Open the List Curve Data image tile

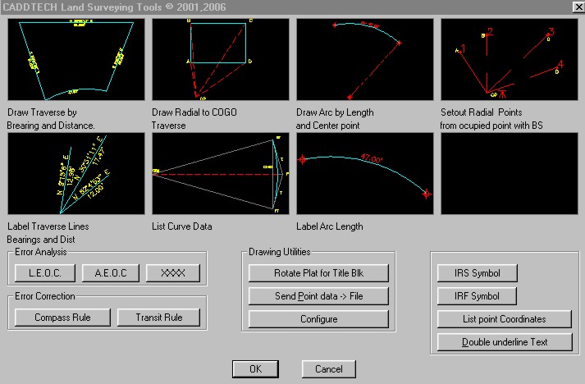coord(220,174)
